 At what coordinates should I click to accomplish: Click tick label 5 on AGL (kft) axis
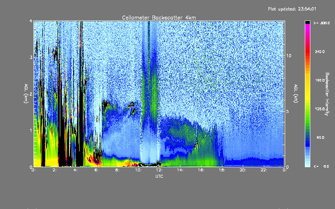tap(287, 112)
